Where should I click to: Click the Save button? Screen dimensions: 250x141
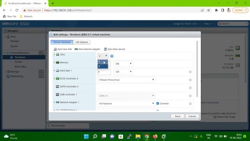click(177, 116)
